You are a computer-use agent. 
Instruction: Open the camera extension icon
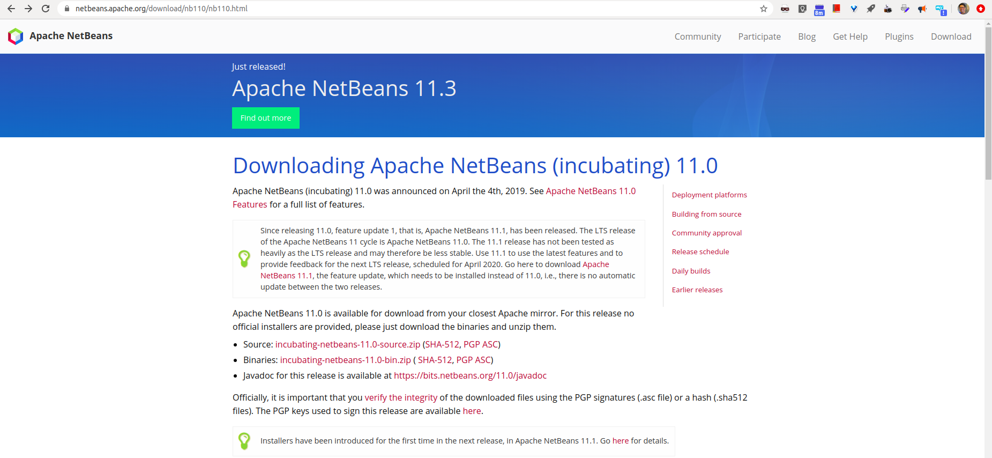(x=888, y=9)
